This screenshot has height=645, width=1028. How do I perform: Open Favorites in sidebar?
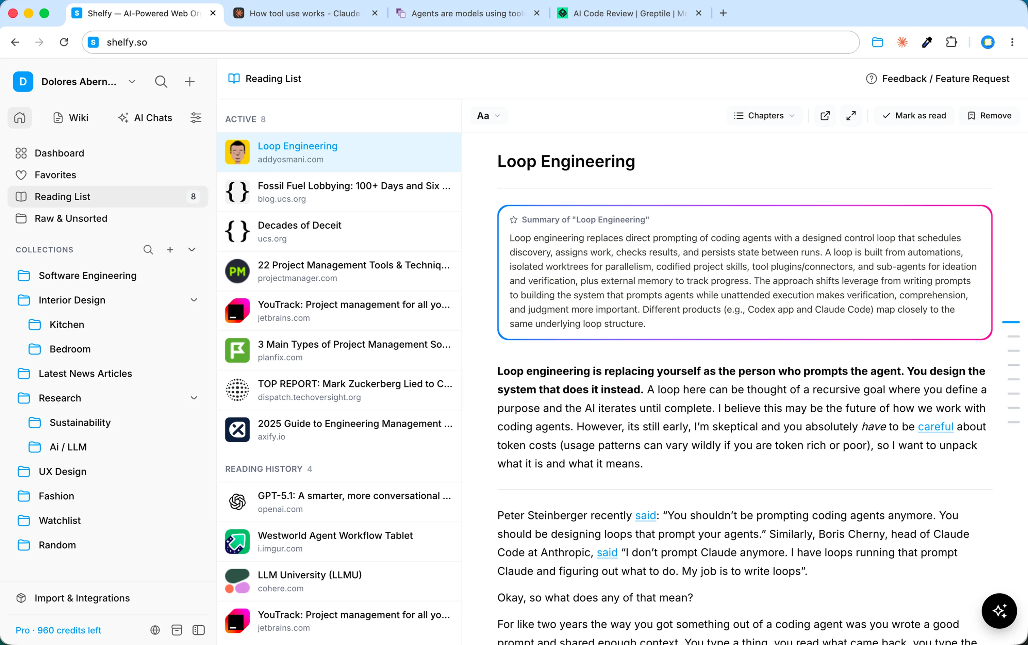click(x=107, y=175)
